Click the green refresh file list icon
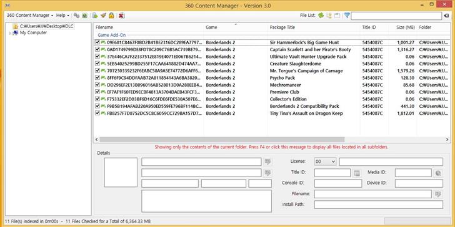 (x=321, y=16)
